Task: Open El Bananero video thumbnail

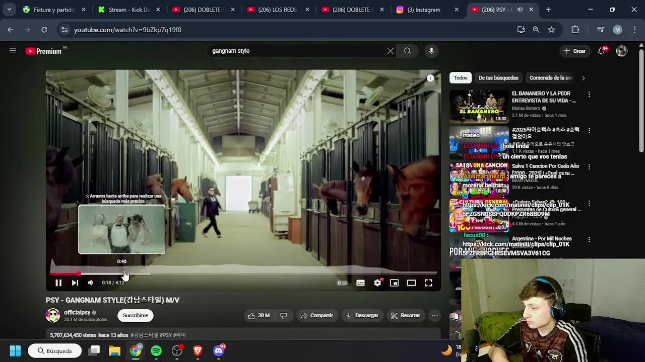Action: coord(479,107)
